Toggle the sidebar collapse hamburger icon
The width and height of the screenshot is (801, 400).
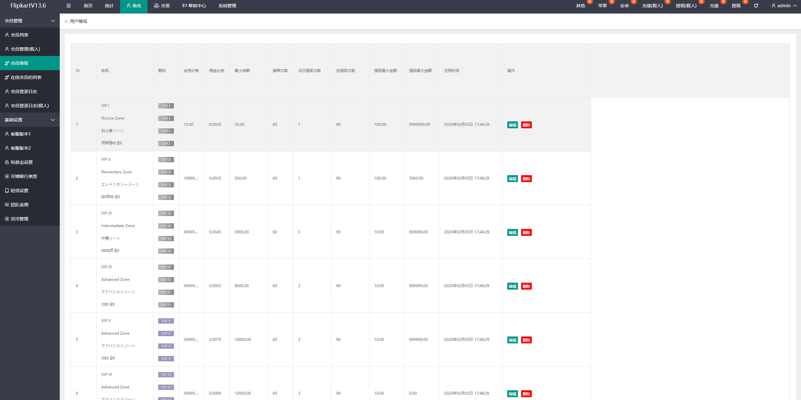(69, 6)
